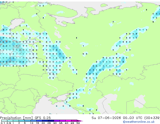The height and width of the screenshot is (124, 160).
Task: Open the weatheronline.co.uk copyright link
Action: 139,122
